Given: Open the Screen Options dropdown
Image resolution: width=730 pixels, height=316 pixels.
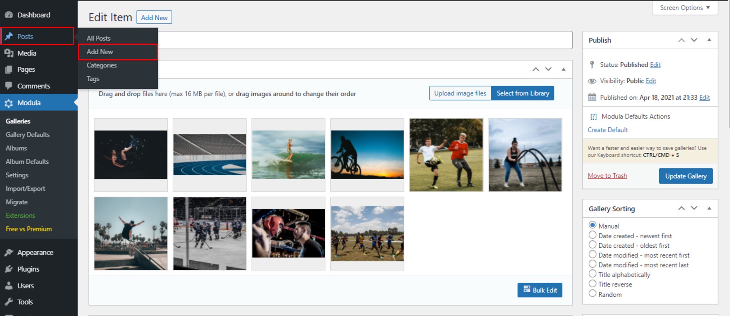Looking at the screenshot, I should (x=685, y=8).
